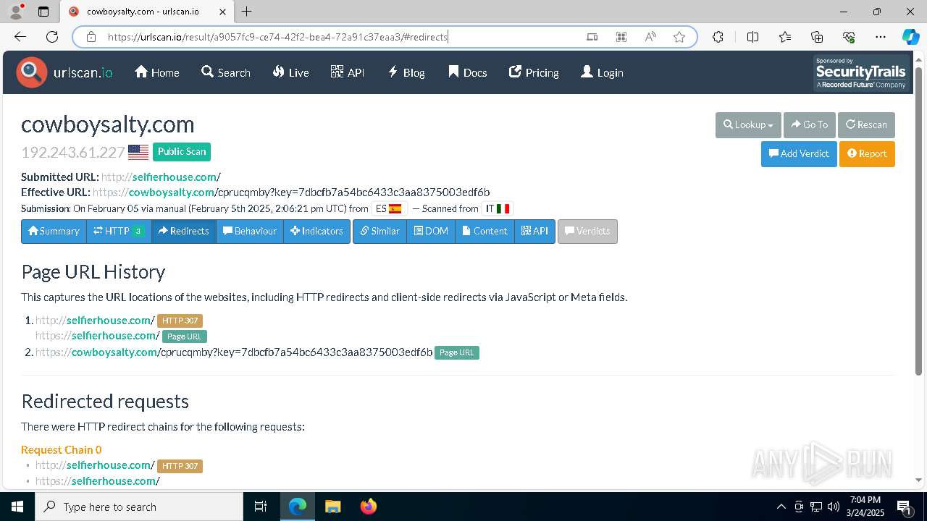Screen dimensions: 927x521
Task: Open the Verdicts tab
Action: click(x=587, y=231)
